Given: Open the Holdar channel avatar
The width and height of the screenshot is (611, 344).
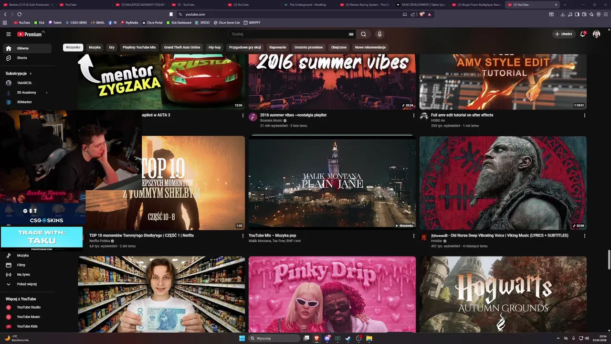Looking at the screenshot, I should pos(424,237).
